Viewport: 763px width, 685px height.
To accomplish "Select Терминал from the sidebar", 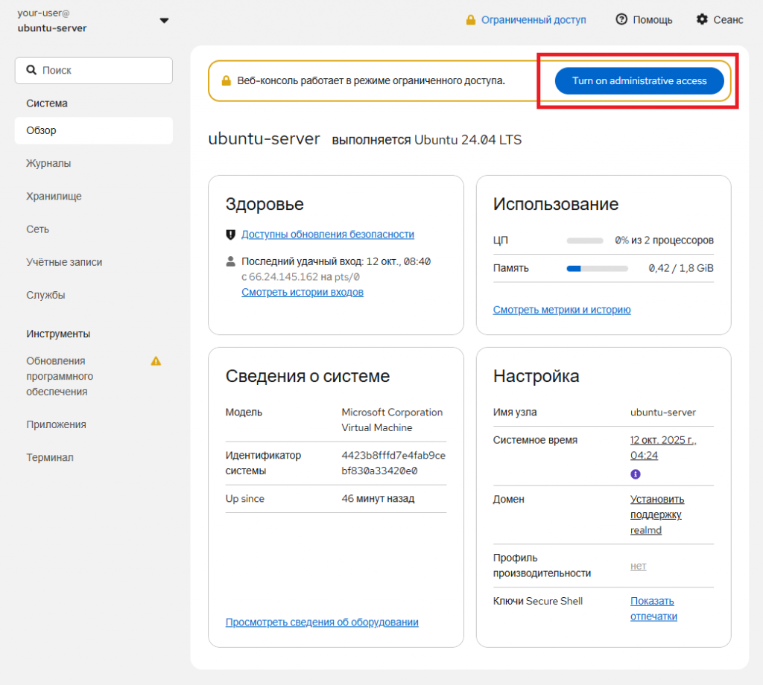I will pos(50,457).
